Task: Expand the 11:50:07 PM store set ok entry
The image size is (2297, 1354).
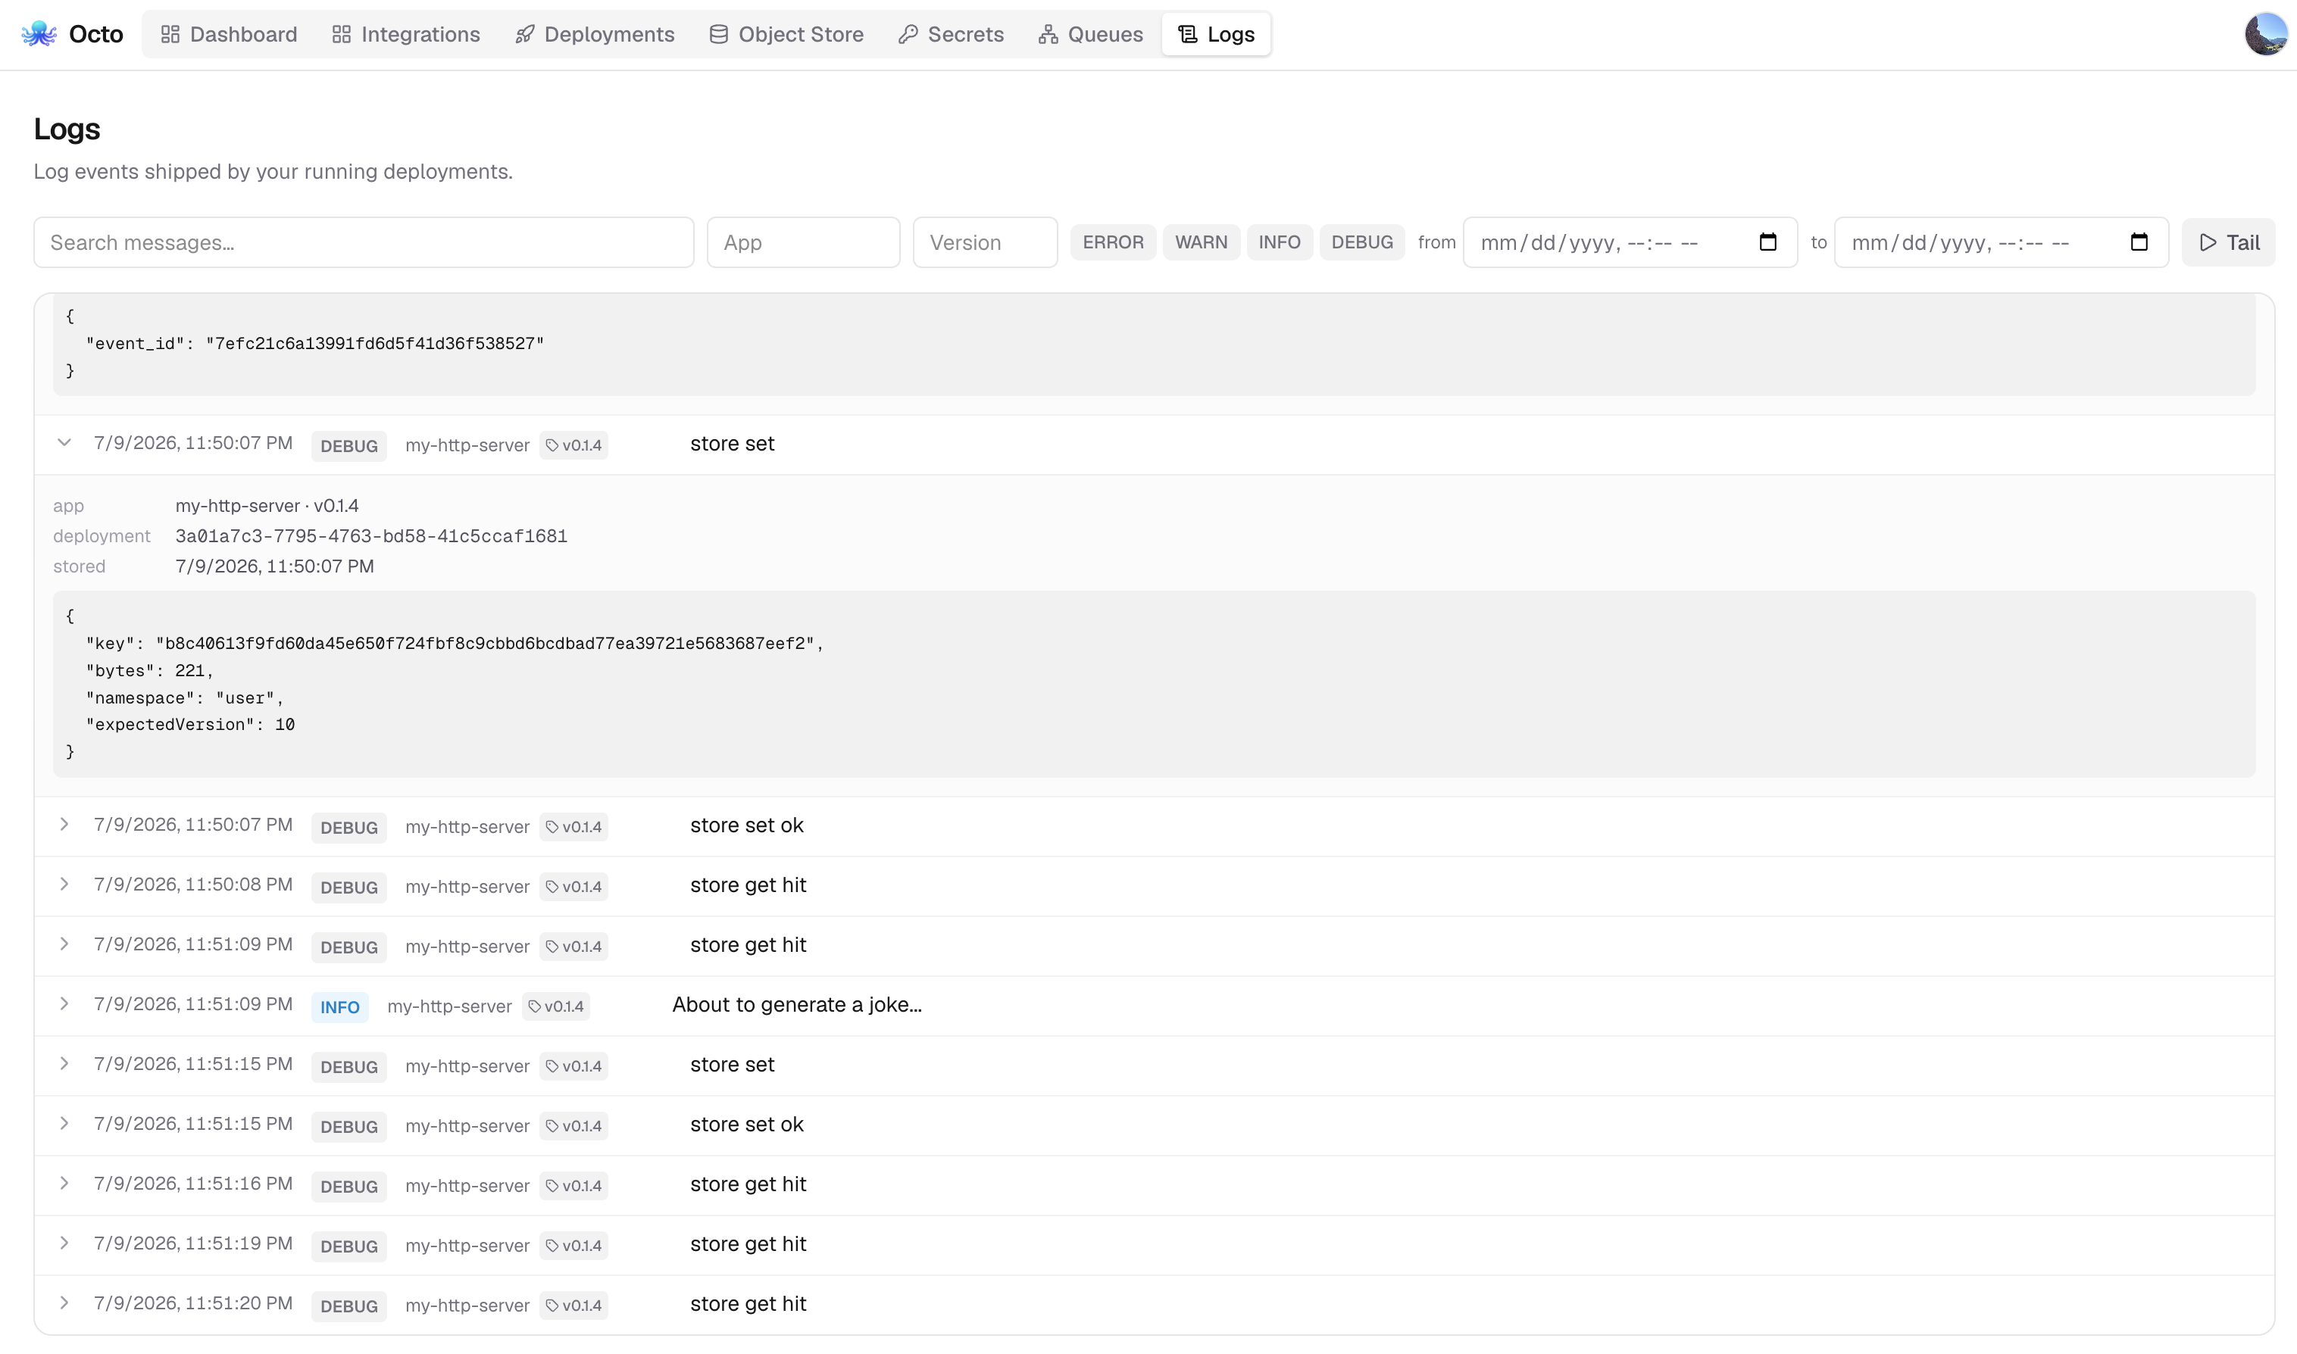Action: pyautogui.click(x=64, y=824)
